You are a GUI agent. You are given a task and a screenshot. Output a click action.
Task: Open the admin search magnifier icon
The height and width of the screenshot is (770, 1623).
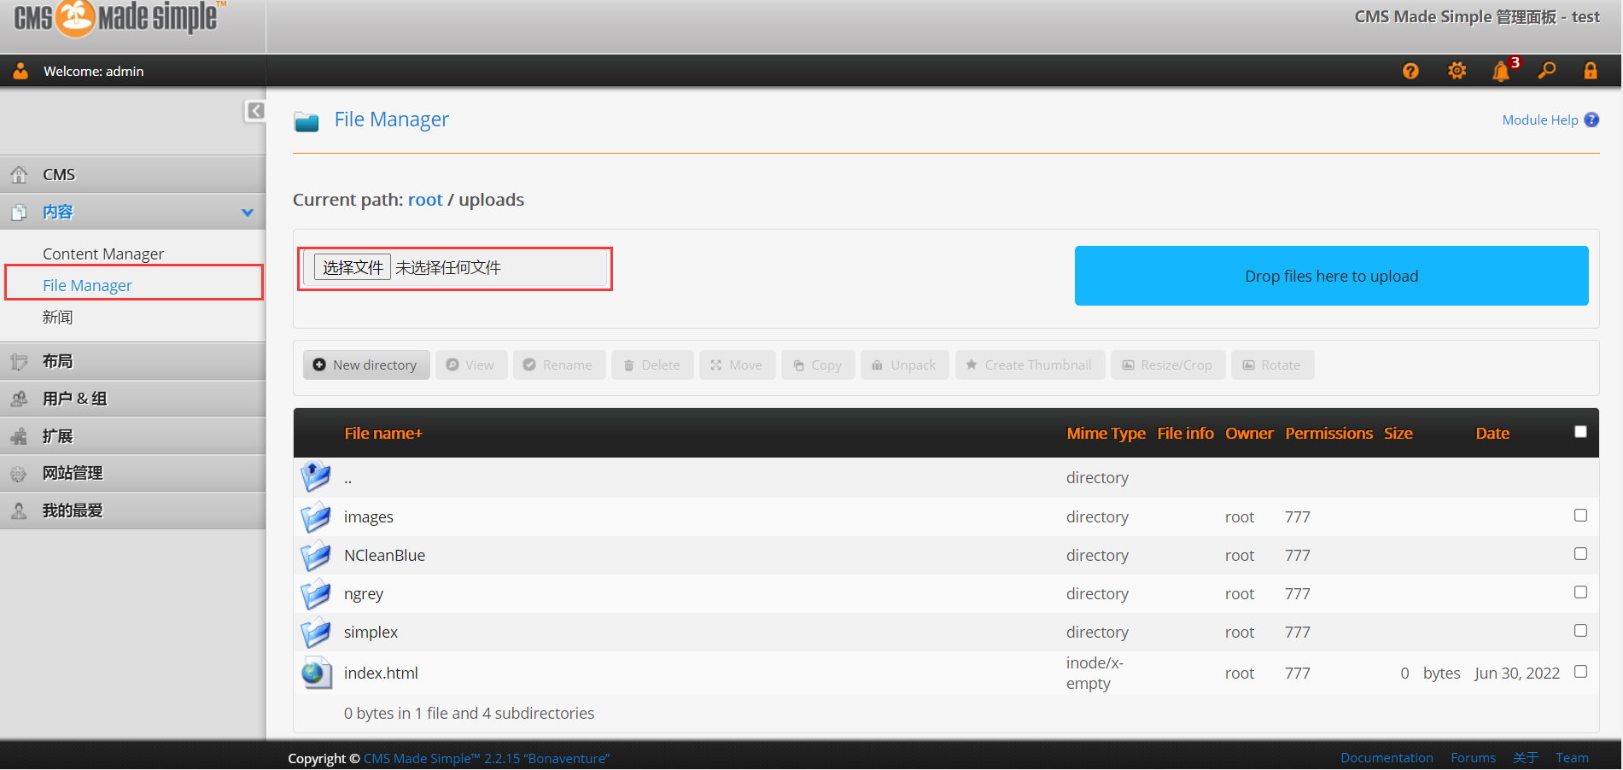click(1547, 71)
